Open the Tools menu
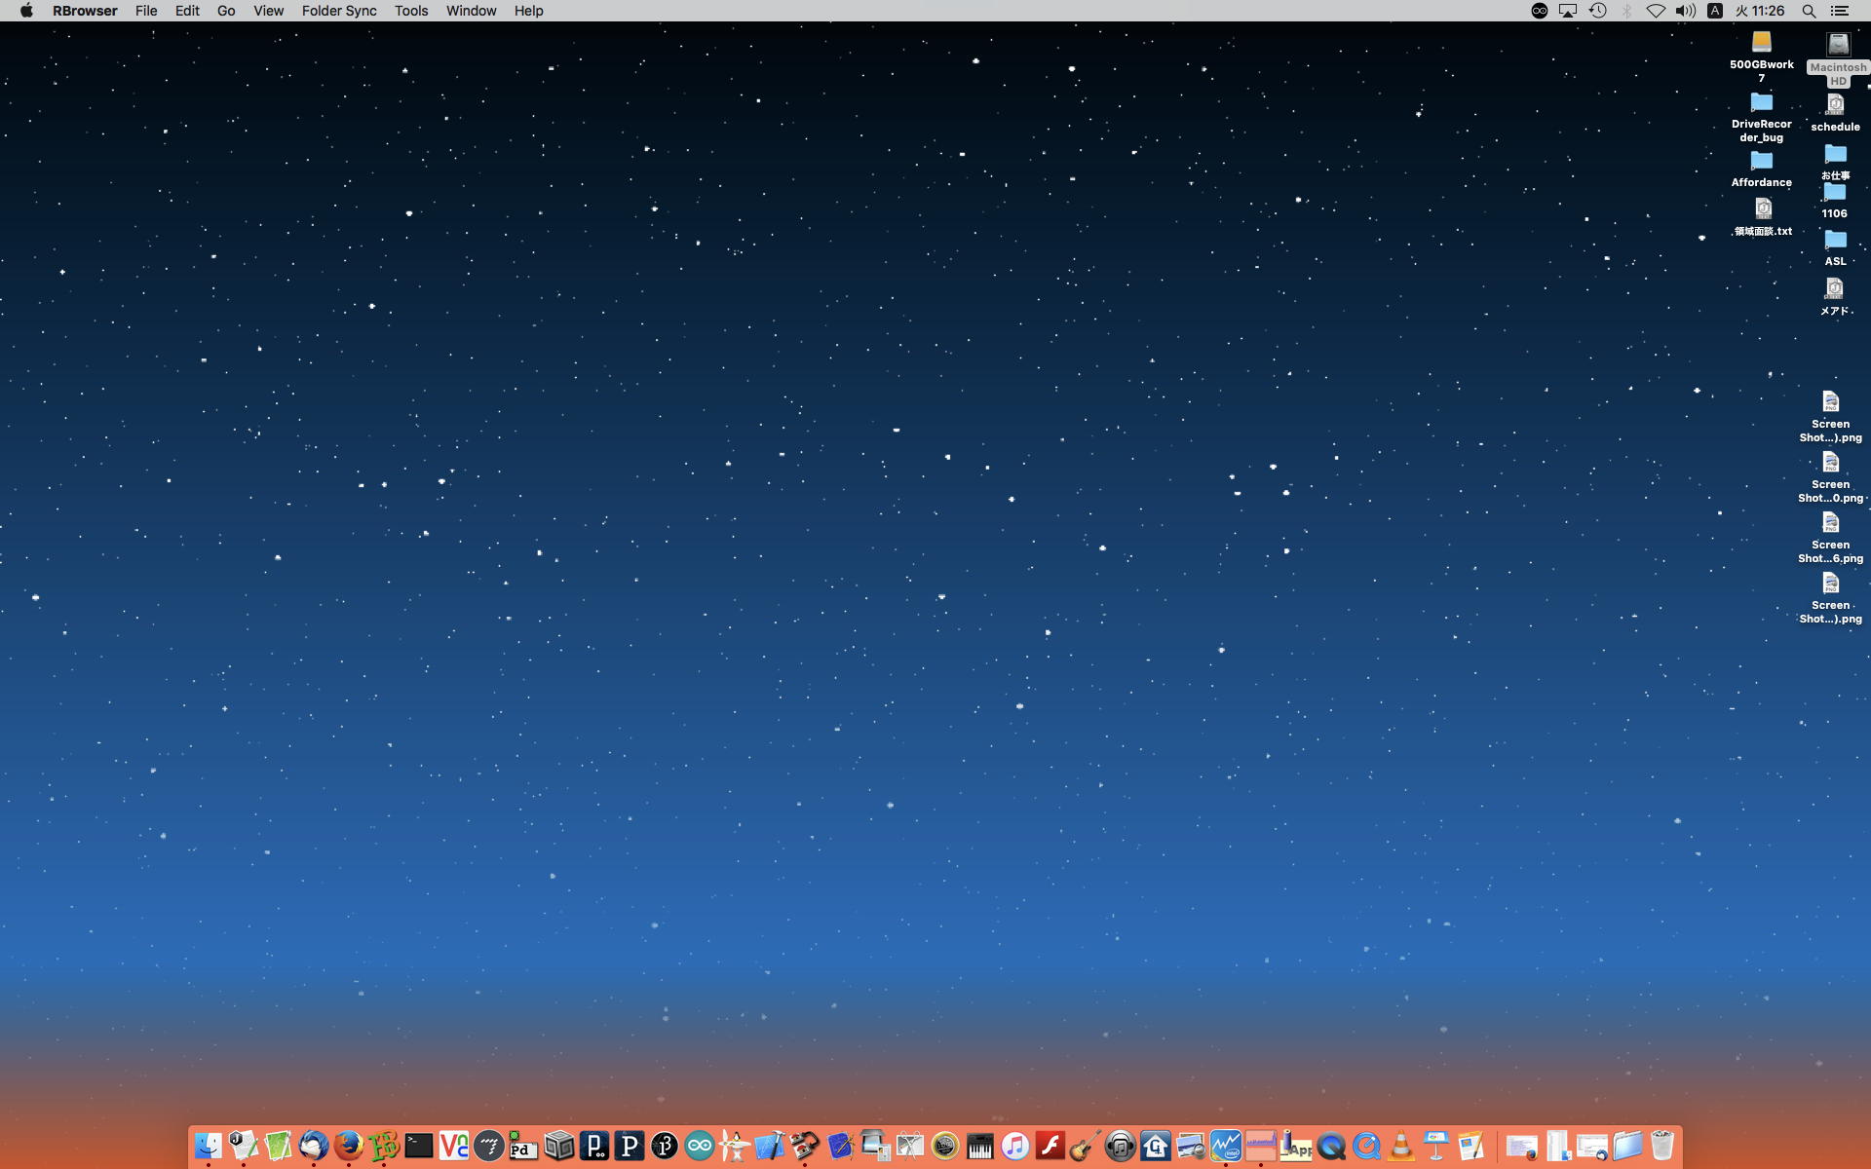 [410, 11]
